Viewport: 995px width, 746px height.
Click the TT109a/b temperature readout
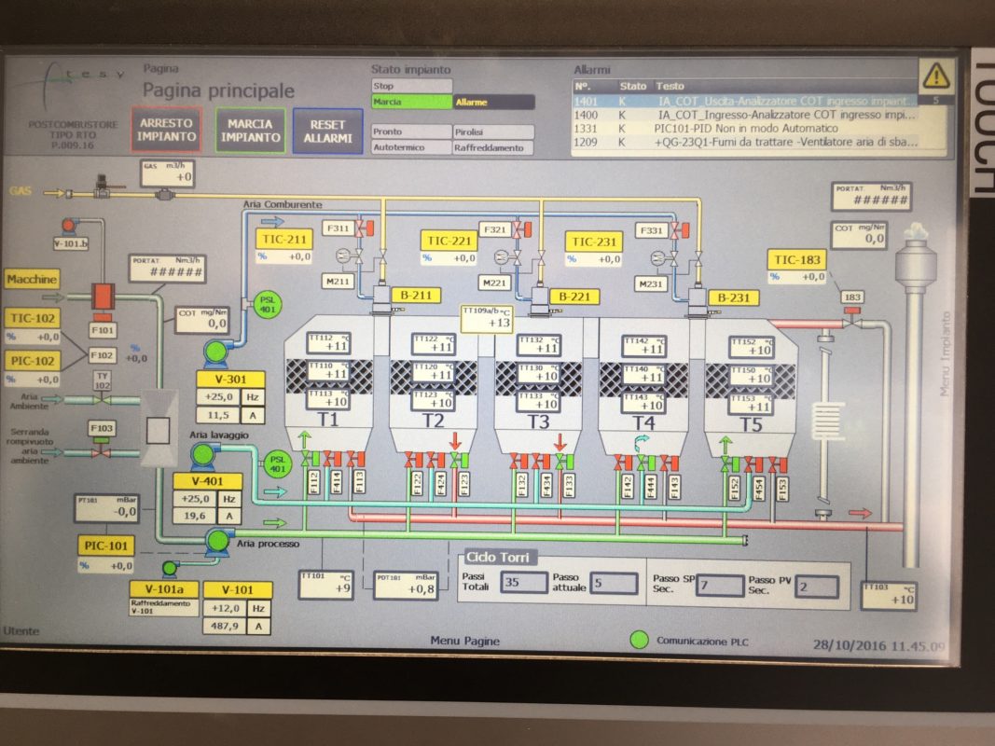click(x=487, y=318)
